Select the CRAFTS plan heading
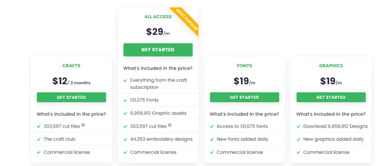The image size is (386, 166). (71, 65)
